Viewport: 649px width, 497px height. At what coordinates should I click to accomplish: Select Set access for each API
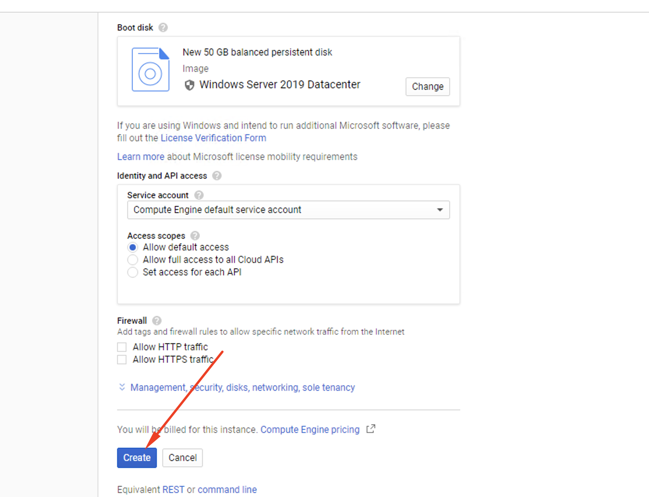pos(133,272)
